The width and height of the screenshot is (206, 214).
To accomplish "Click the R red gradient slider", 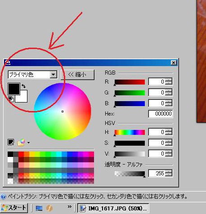I will coord(130,82).
